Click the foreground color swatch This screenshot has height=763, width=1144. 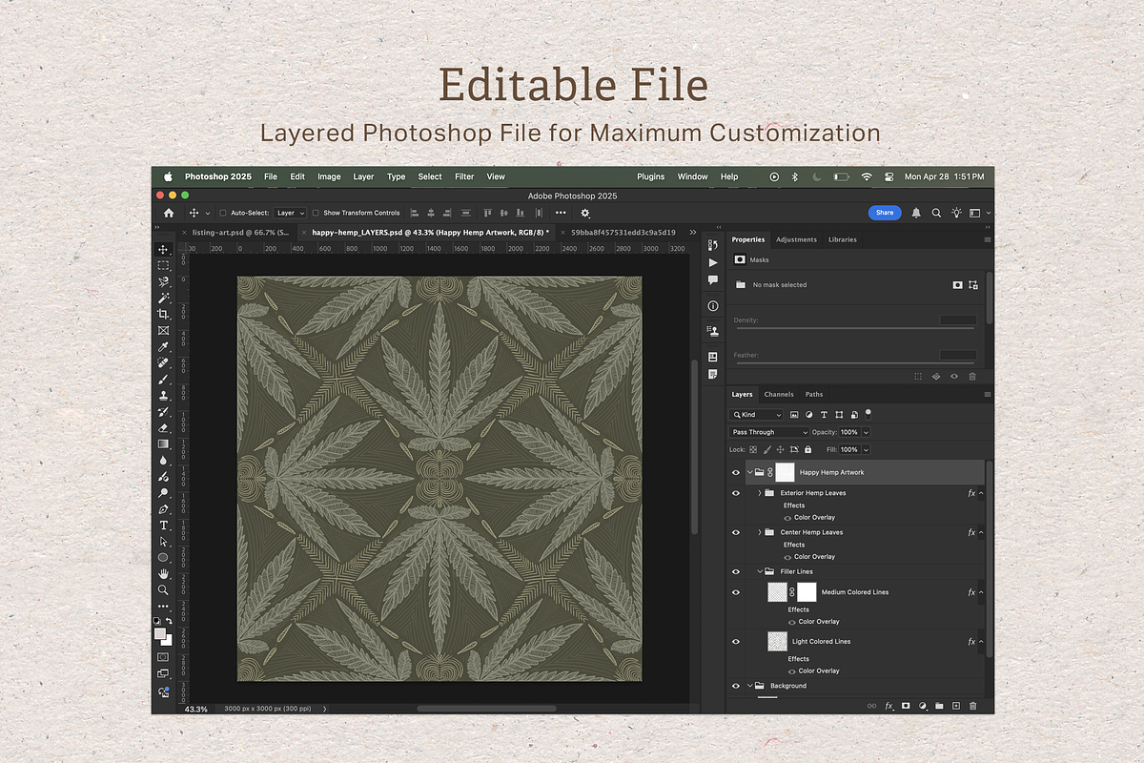(160, 634)
